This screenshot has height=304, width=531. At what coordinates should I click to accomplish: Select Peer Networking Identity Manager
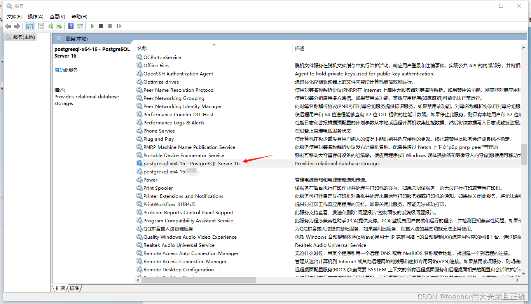[x=183, y=106]
